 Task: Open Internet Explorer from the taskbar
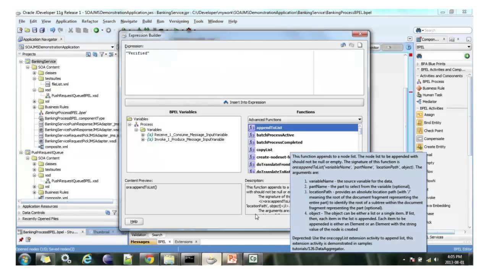(x=87, y=259)
